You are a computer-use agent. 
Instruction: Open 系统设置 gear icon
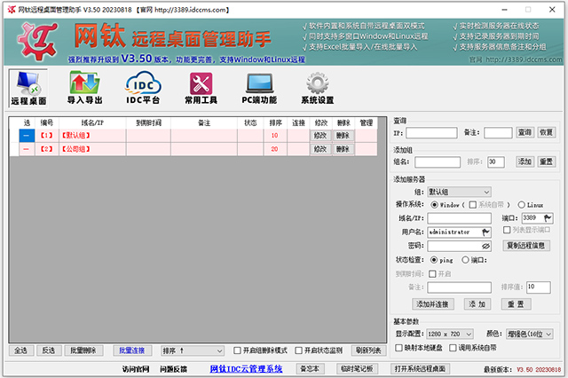pyautogui.click(x=318, y=88)
